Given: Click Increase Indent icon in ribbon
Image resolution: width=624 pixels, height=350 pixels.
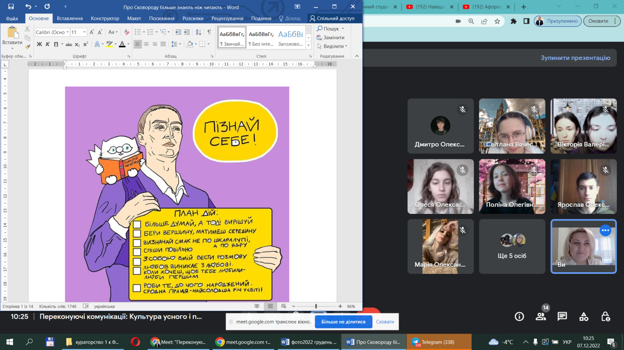Looking at the screenshot, I should coord(187,32).
